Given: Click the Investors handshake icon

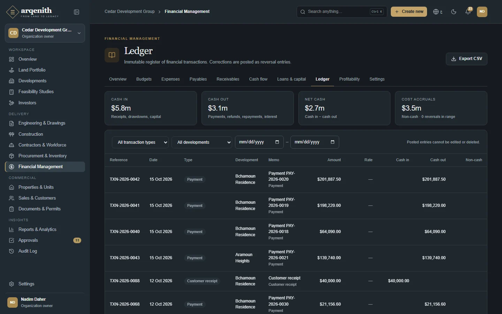Looking at the screenshot, I should (12, 103).
